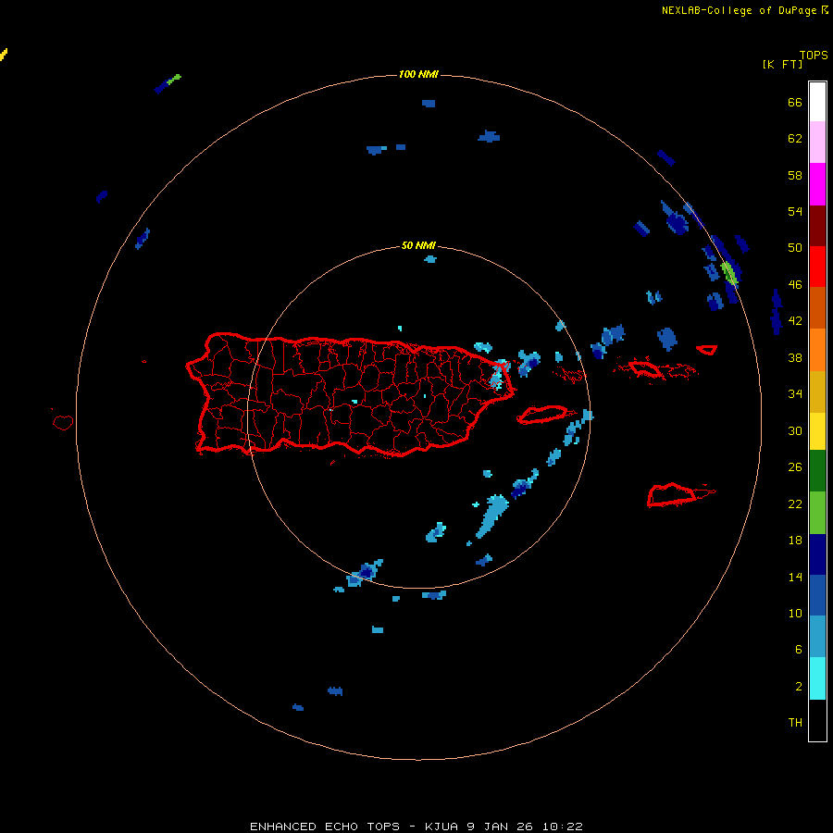Click the 100 NMI range ring label
833x833 pixels.
pos(418,74)
